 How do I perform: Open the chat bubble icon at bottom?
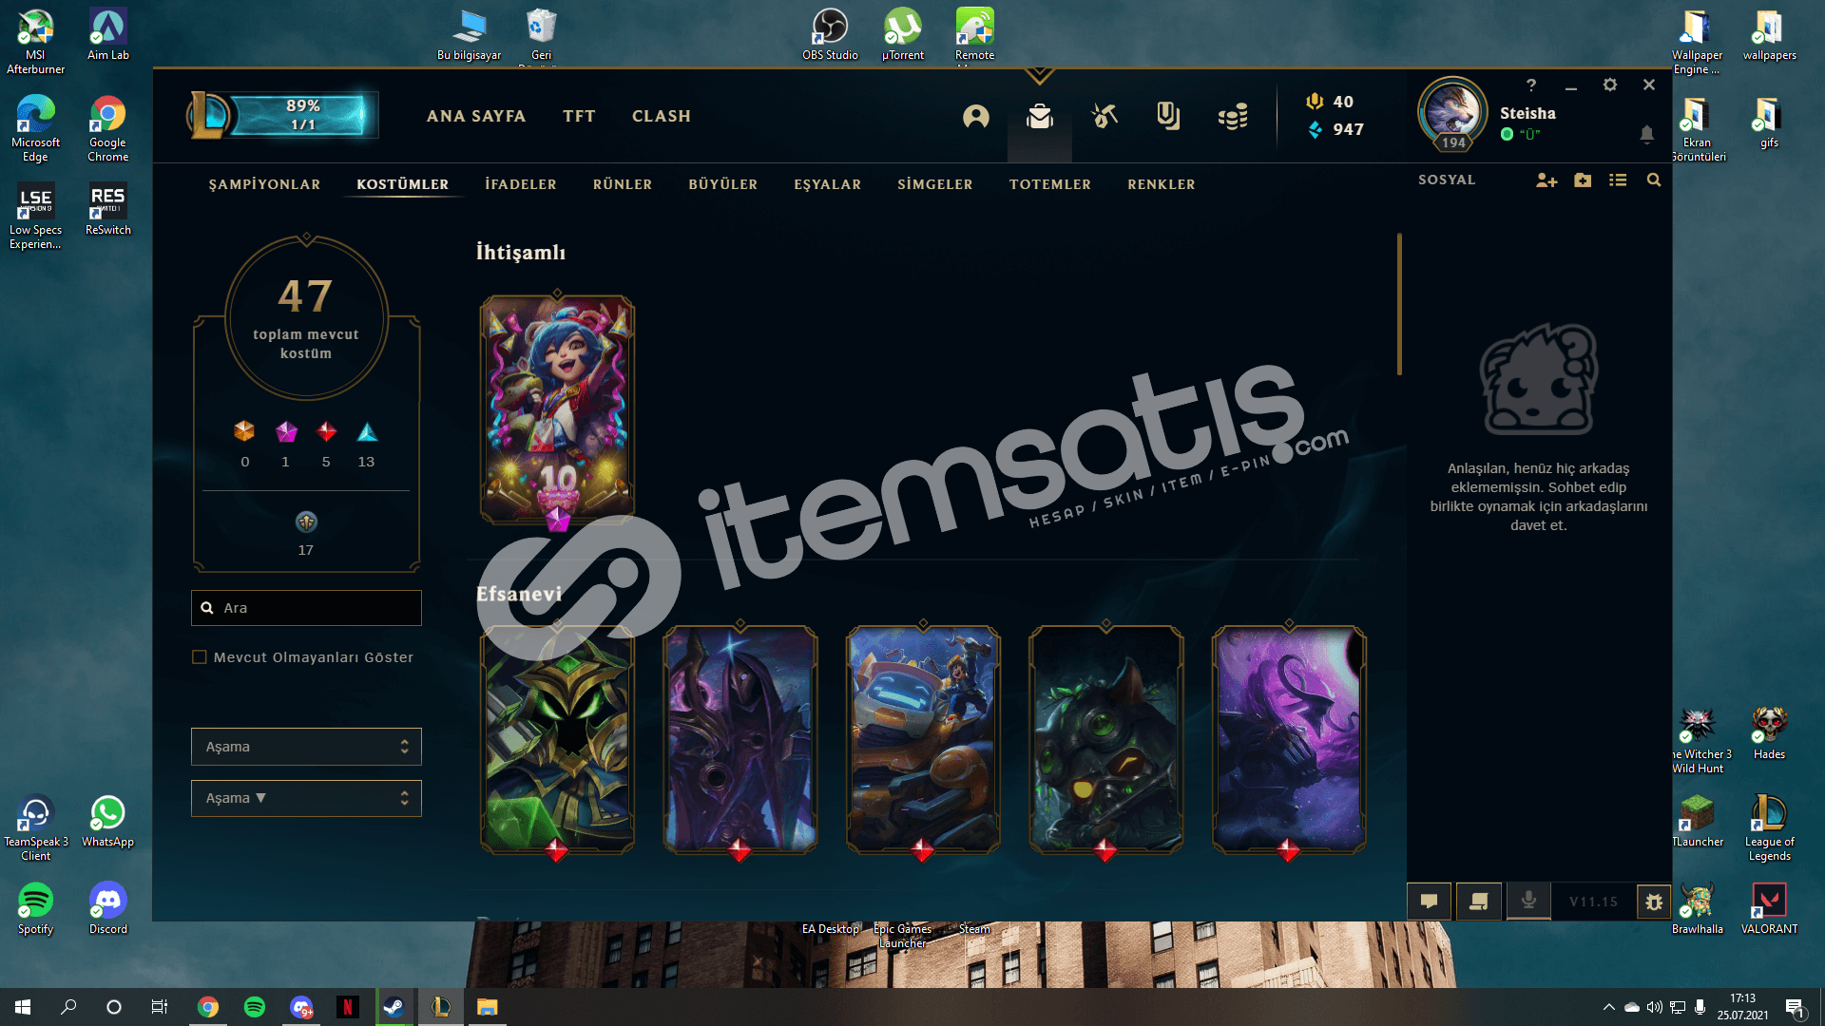(1429, 902)
